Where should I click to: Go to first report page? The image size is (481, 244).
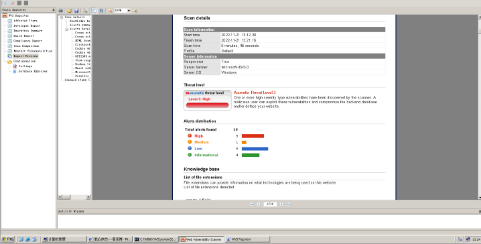[252, 204]
